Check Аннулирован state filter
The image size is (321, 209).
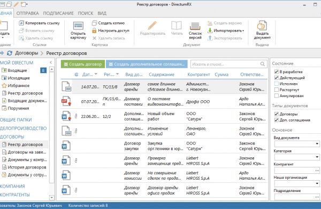click(276, 95)
